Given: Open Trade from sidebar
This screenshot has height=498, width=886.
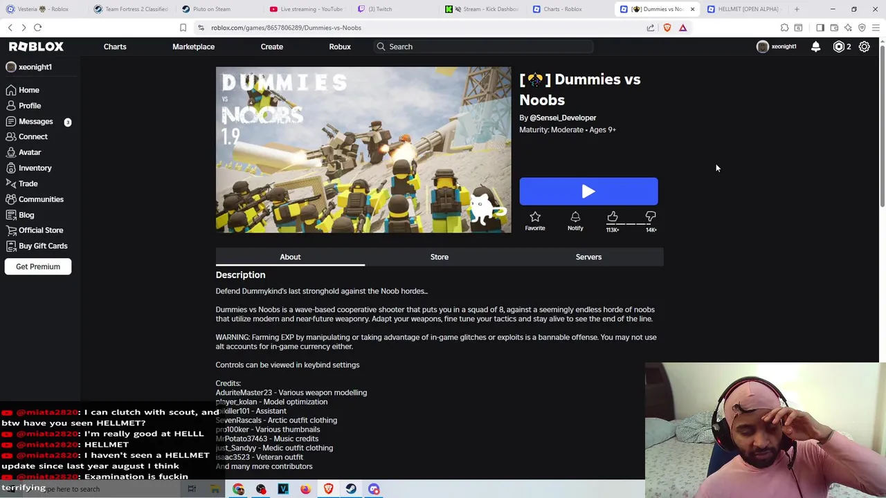Looking at the screenshot, I should click(21, 184).
